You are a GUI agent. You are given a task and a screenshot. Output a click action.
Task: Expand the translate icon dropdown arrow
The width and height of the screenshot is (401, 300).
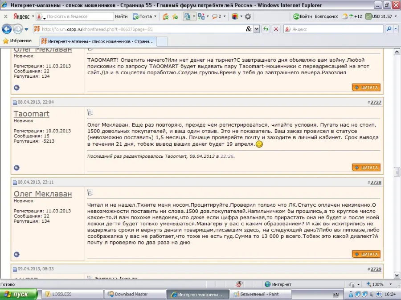(x=194, y=16)
